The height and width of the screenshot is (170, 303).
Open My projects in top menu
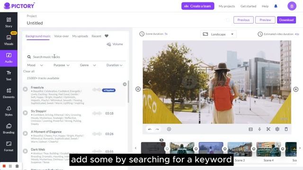click(x=227, y=6)
